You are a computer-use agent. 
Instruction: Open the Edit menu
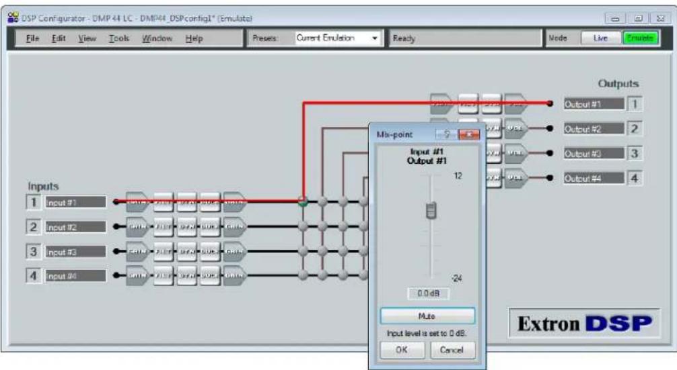pos(59,38)
